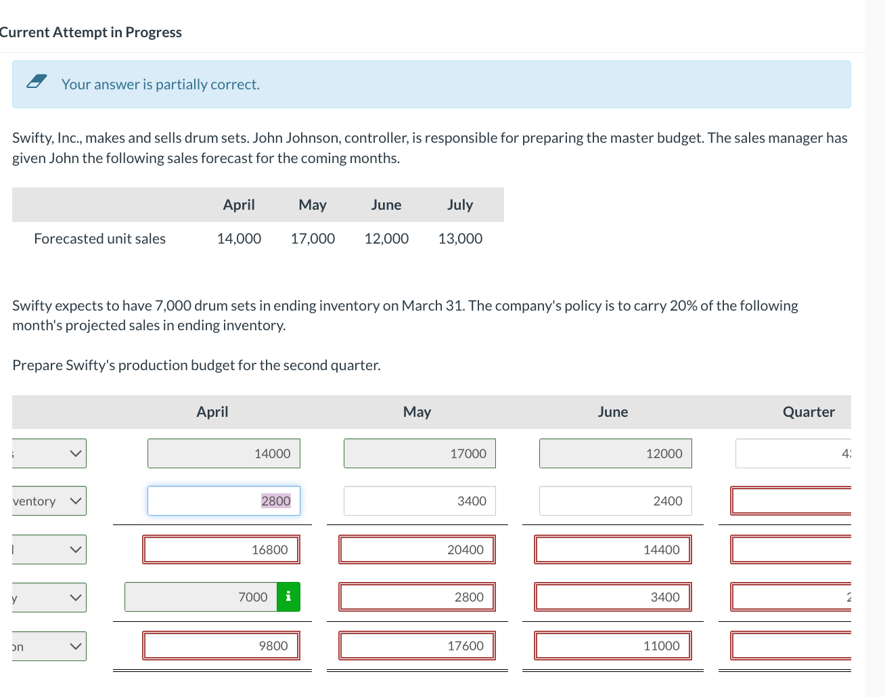Select the April field showing 7000
This screenshot has height=697, width=885.
[x=201, y=597]
